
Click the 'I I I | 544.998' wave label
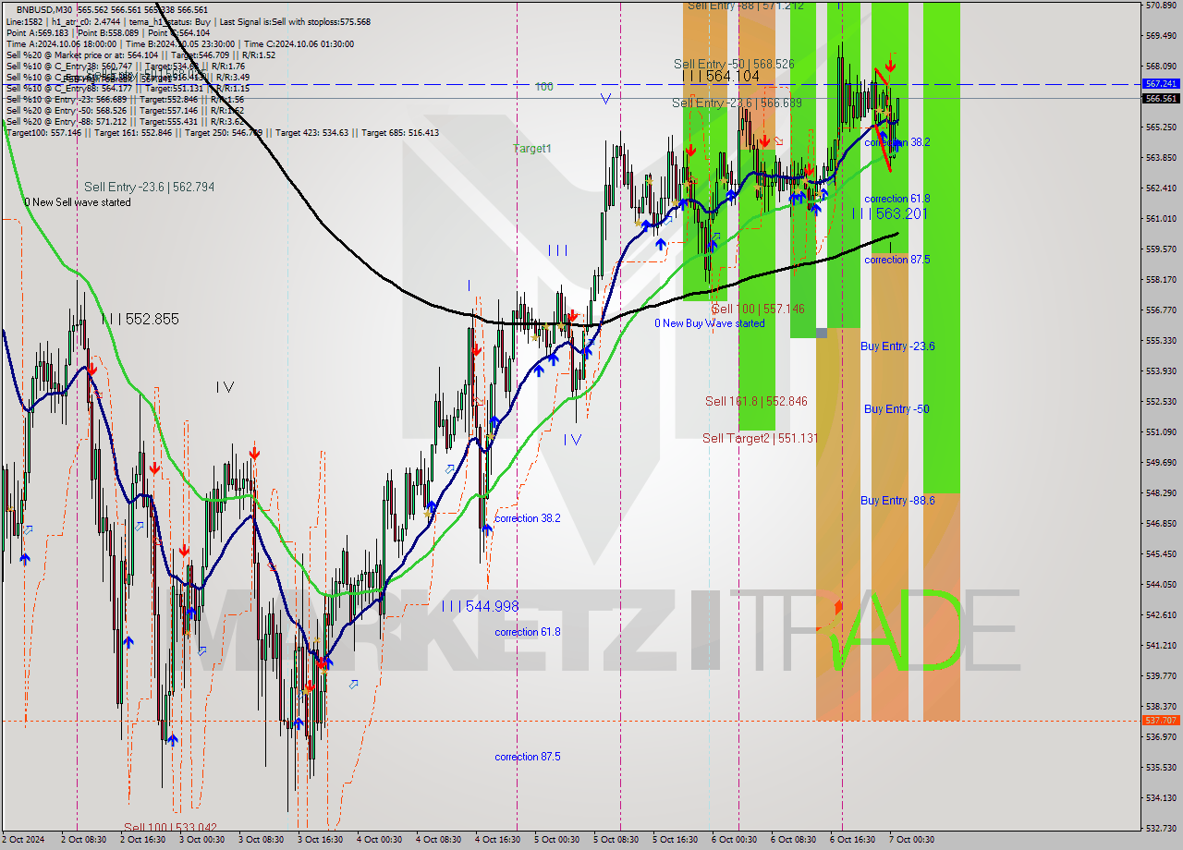point(480,606)
